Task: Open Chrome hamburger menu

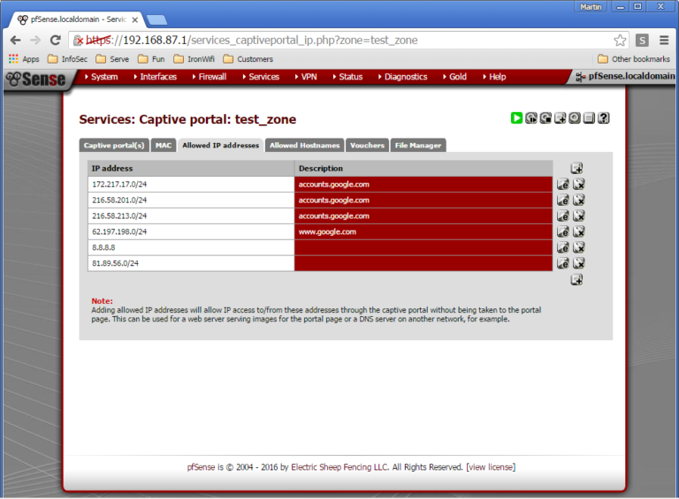Action: 664,40
